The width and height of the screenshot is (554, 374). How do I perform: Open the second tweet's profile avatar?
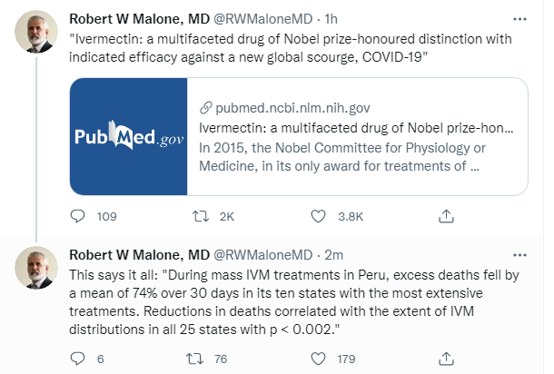coord(36,268)
